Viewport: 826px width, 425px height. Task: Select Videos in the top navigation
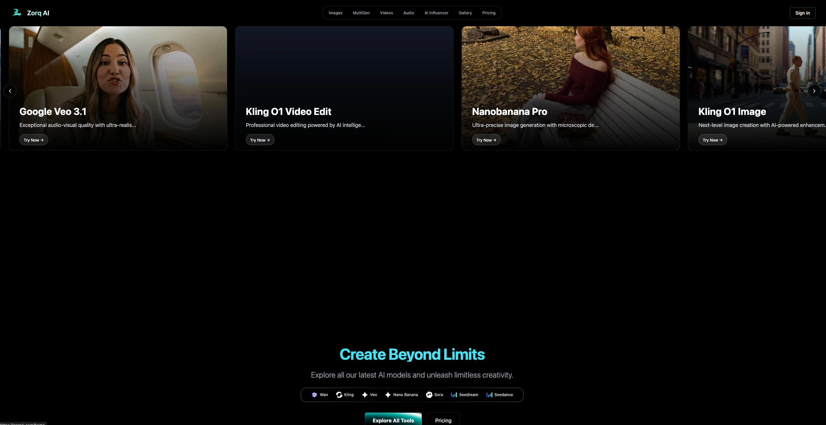[386, 13]
